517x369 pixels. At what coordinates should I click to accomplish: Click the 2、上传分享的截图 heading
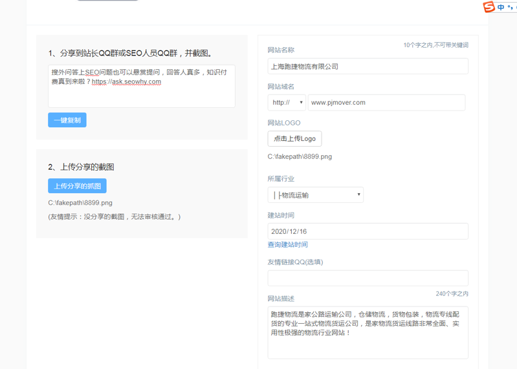pos(81,167)
